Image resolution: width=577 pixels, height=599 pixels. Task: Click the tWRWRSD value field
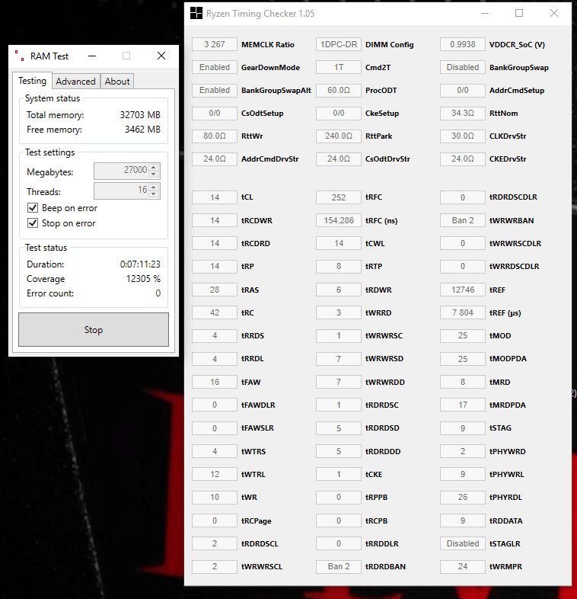pyautogui.click(x=339, y=359)
